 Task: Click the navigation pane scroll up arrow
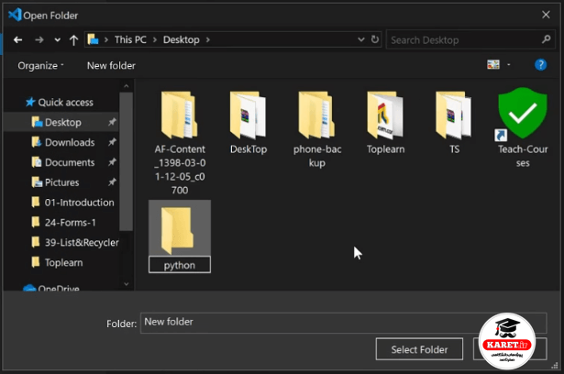pyautogui.click(x=127, y=86)
